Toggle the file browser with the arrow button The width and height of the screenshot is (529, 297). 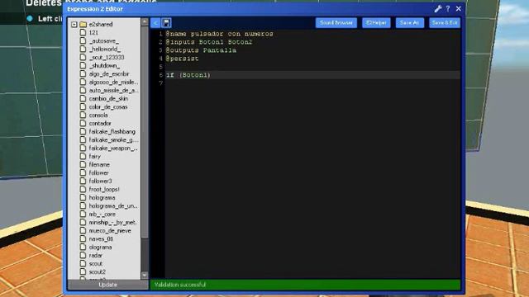155,23
